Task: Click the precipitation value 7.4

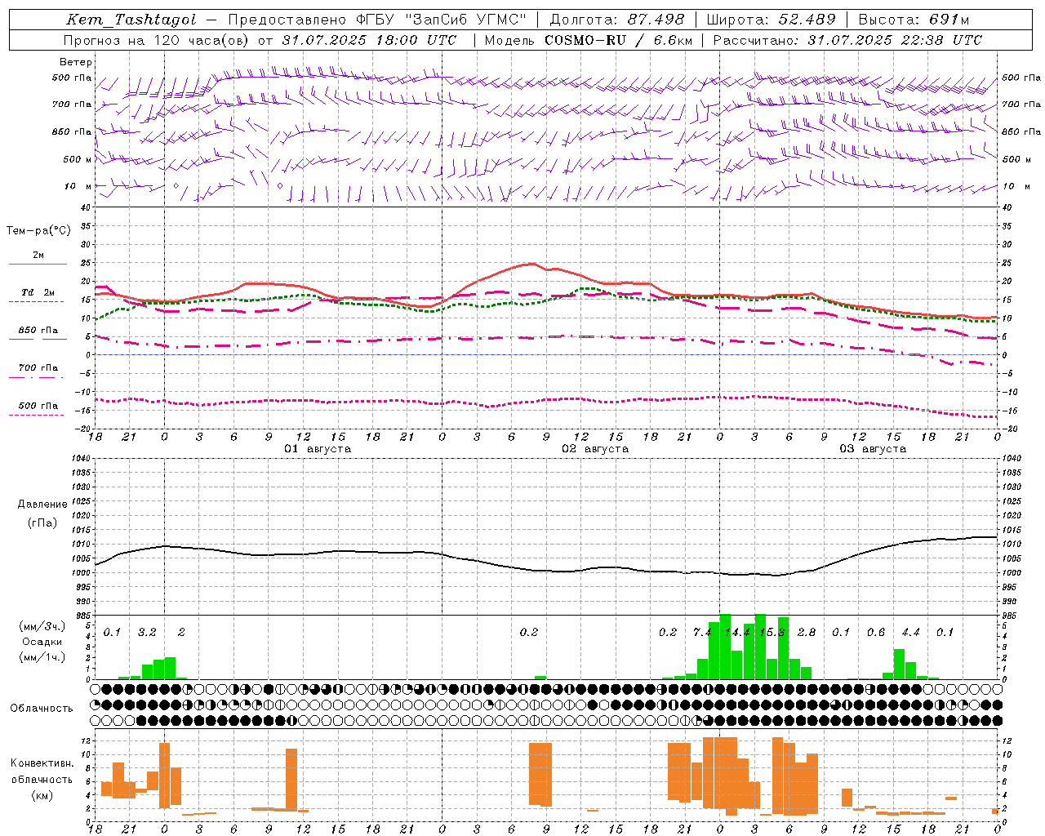Action: click(702, 633)
